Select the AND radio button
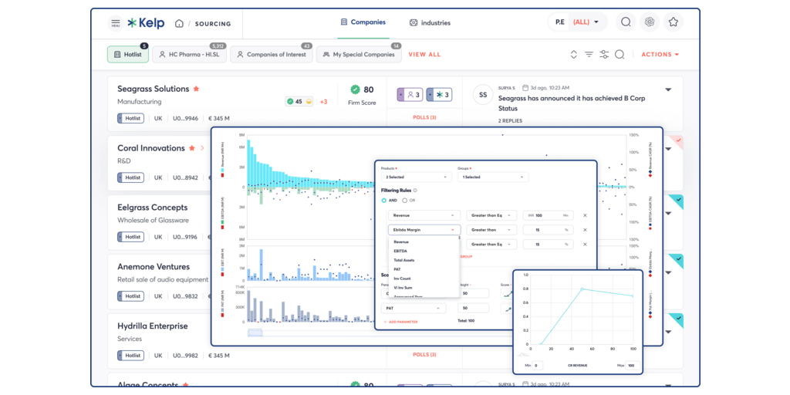790x395 pixels. pos(384,201)
